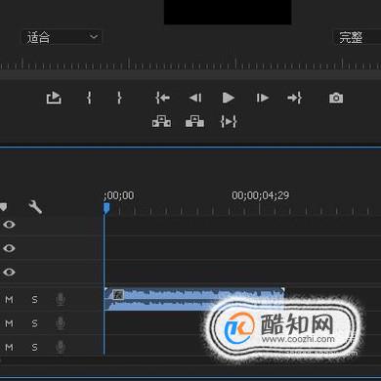381x381 pixels.
Task: Click the Overwrite edit icon
Action: tap(194, 121)
